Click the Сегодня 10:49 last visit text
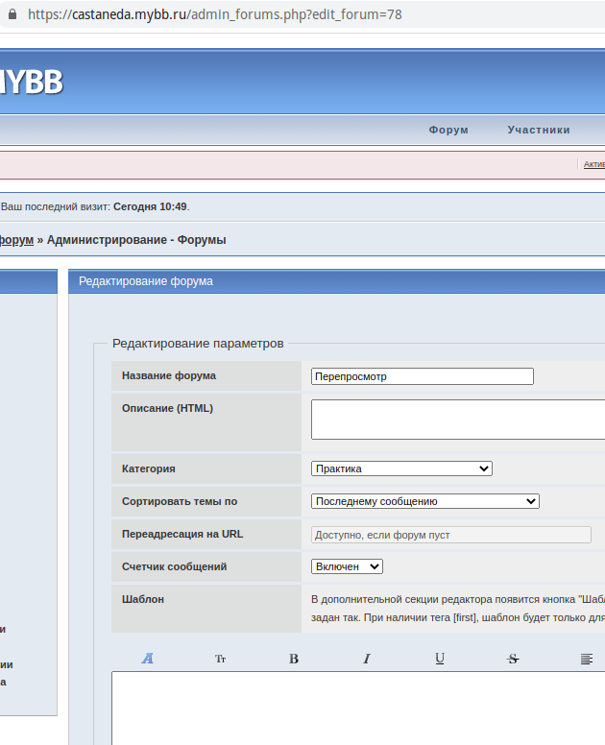The image size is (605, 745). (150, 206)
